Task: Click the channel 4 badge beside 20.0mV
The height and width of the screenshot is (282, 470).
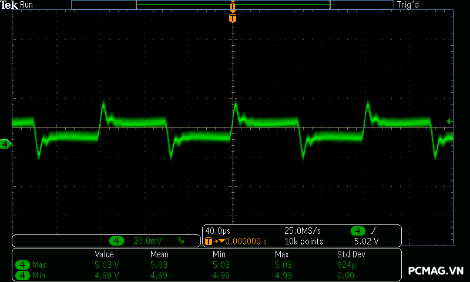Action: coord(117,241)
